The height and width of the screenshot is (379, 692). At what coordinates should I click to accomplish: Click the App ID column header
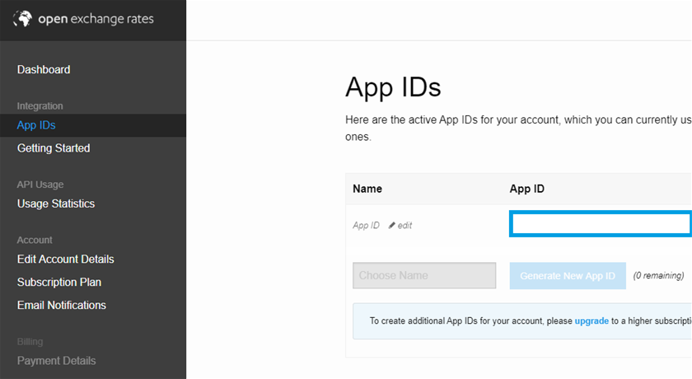click(527, 189)
